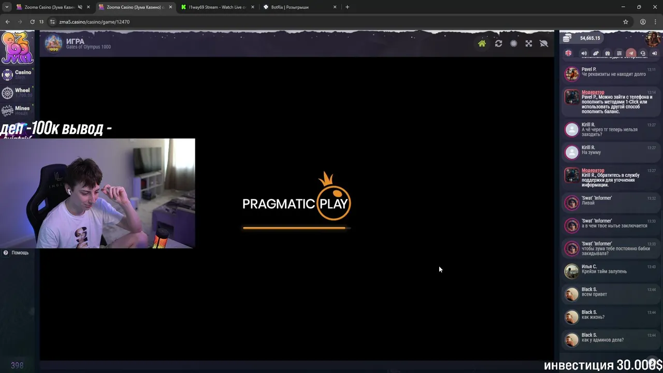The height and width of the screenshot is (373, 663).
Task: Close the BotRix Розыгрыши tab
Action: click(x=335, y=7)
